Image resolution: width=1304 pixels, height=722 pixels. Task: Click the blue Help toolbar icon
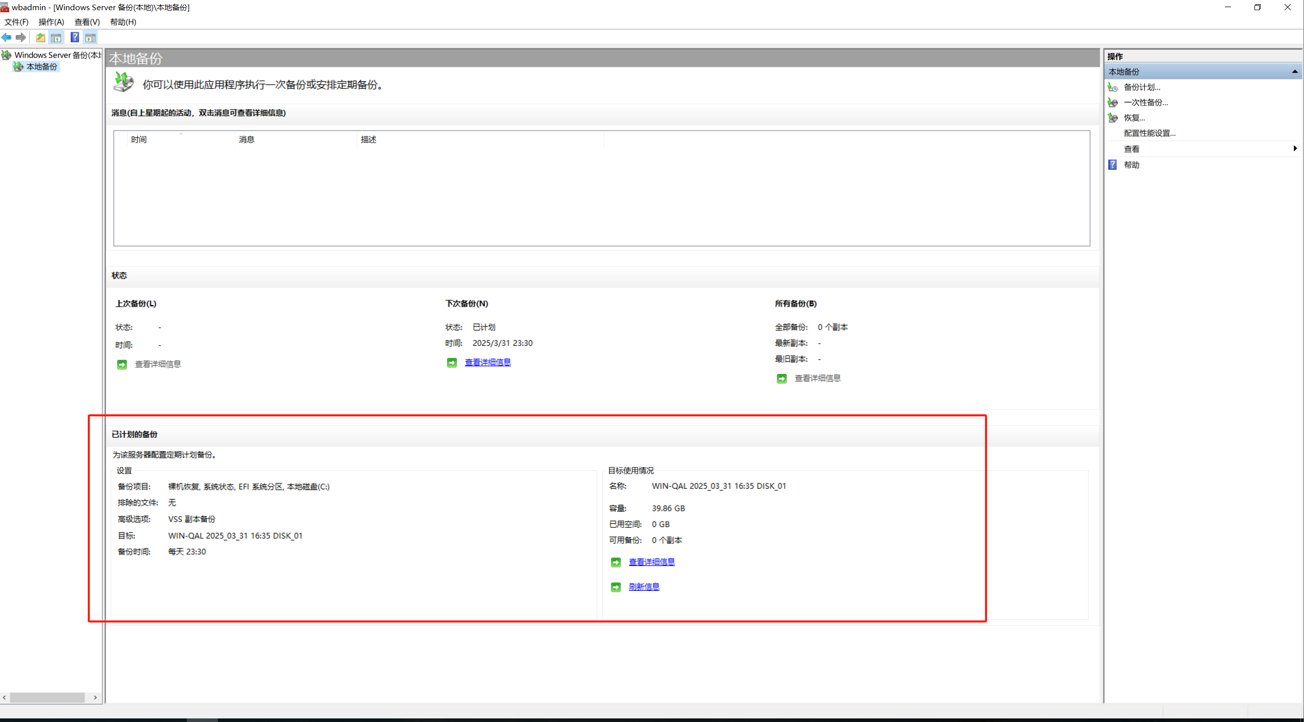(75, 37)
